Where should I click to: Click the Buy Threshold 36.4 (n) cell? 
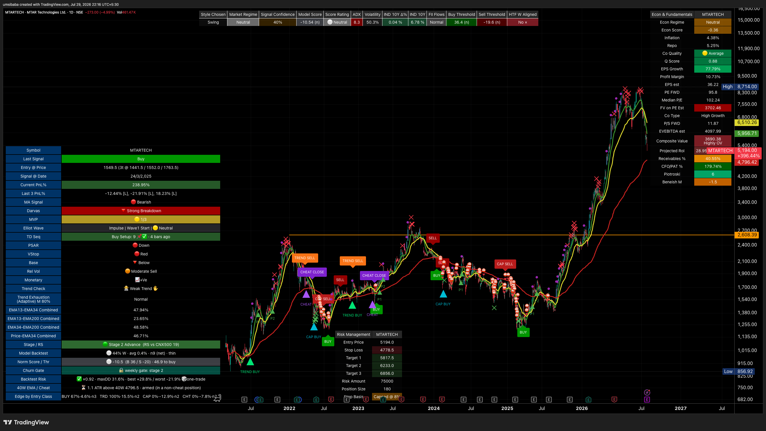coord(461,22)
